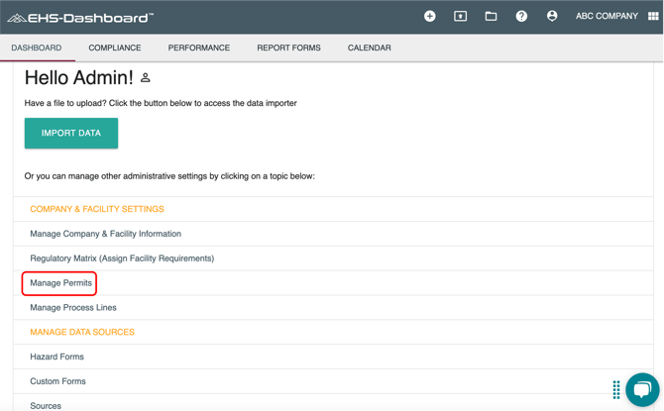664x411 pixels.
Task: Open the chat support bubble
Action: [x=641, y=389]
